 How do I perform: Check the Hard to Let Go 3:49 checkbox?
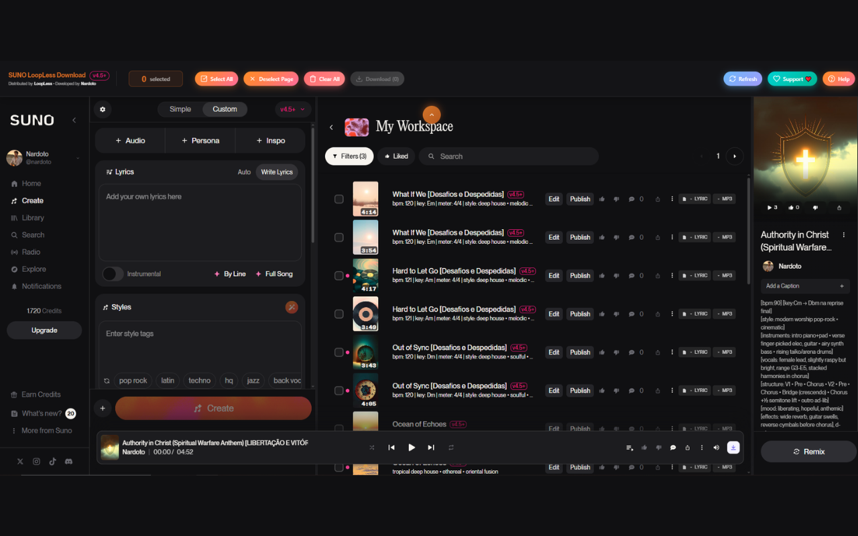339,314
